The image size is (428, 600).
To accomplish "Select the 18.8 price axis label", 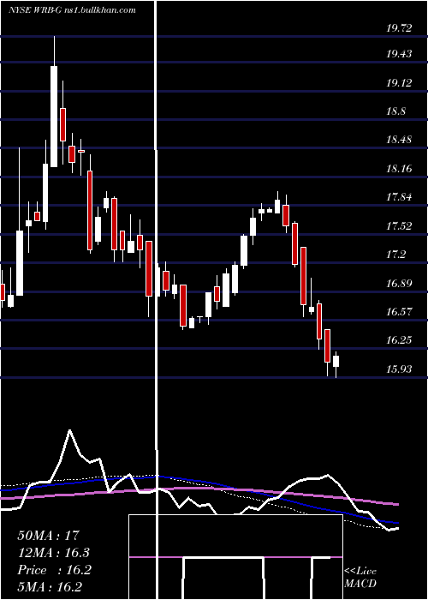I will 395,111.
